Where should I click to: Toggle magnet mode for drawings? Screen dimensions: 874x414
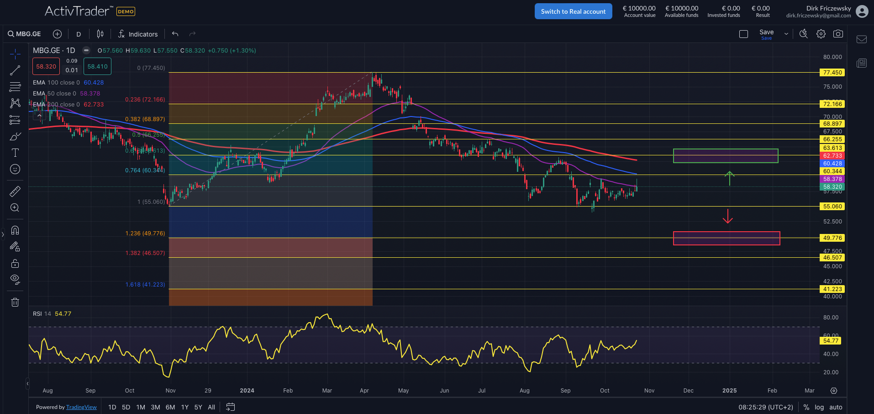(15, 230)
